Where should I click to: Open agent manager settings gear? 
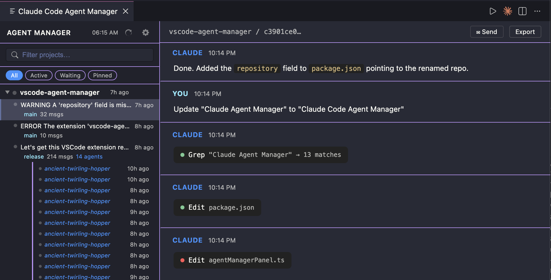146,33
